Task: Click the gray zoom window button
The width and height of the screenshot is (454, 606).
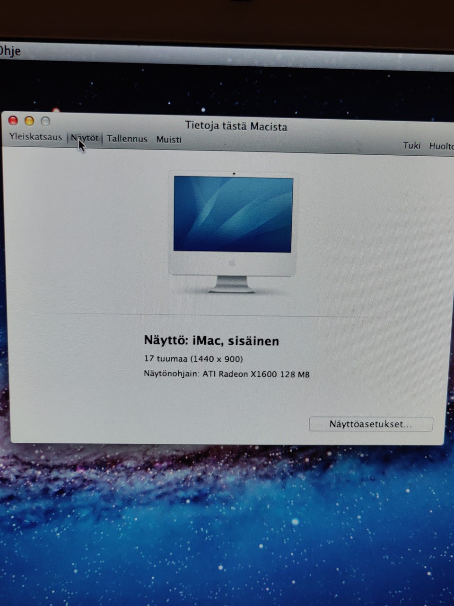Action: click(x=45, y=121)
